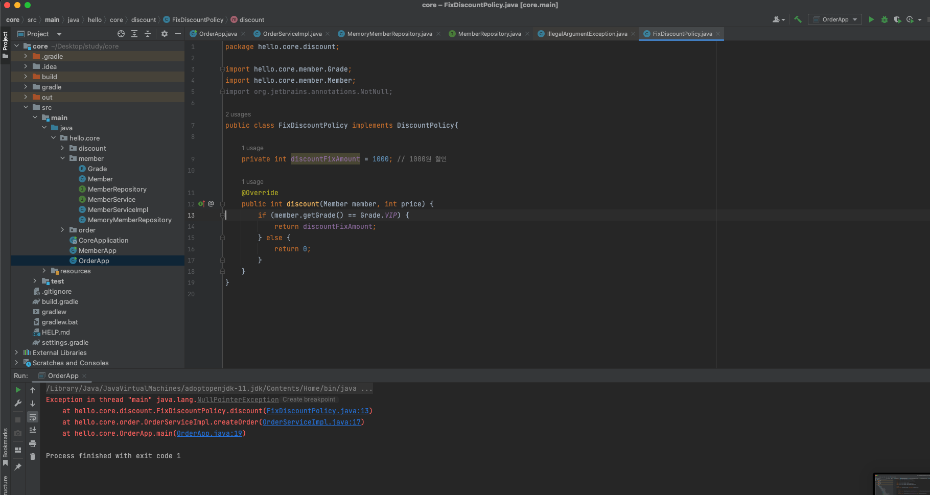Image resolution: width=930 pixels, height=495 pixels.
Task: Select Opened File locator target icon in Project panel
Action: point(121,34)
